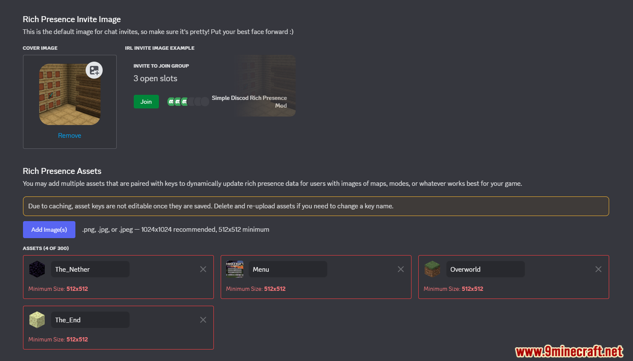Click the Remove link under cover image

click(x=69, y=136)
